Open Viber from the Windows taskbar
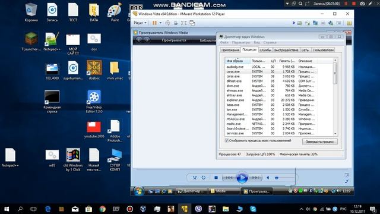This screenshot has height=214, width=380. [198, 209]
